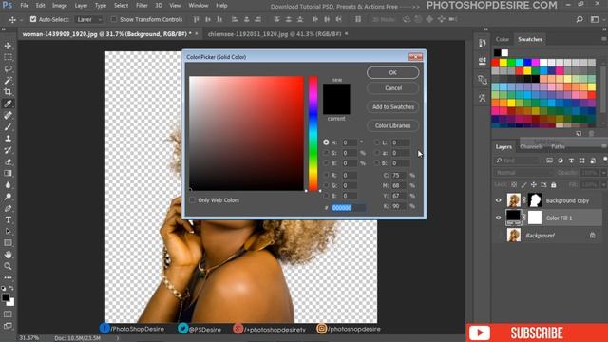Image resolution: width=608 pixels, height=342 pixels.
Task: Hide the Background copy layer
Action: pos(499,200)
